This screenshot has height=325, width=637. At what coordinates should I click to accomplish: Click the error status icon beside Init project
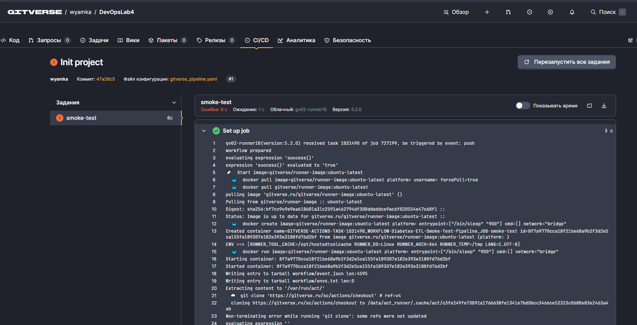click(x=54, y=62)
